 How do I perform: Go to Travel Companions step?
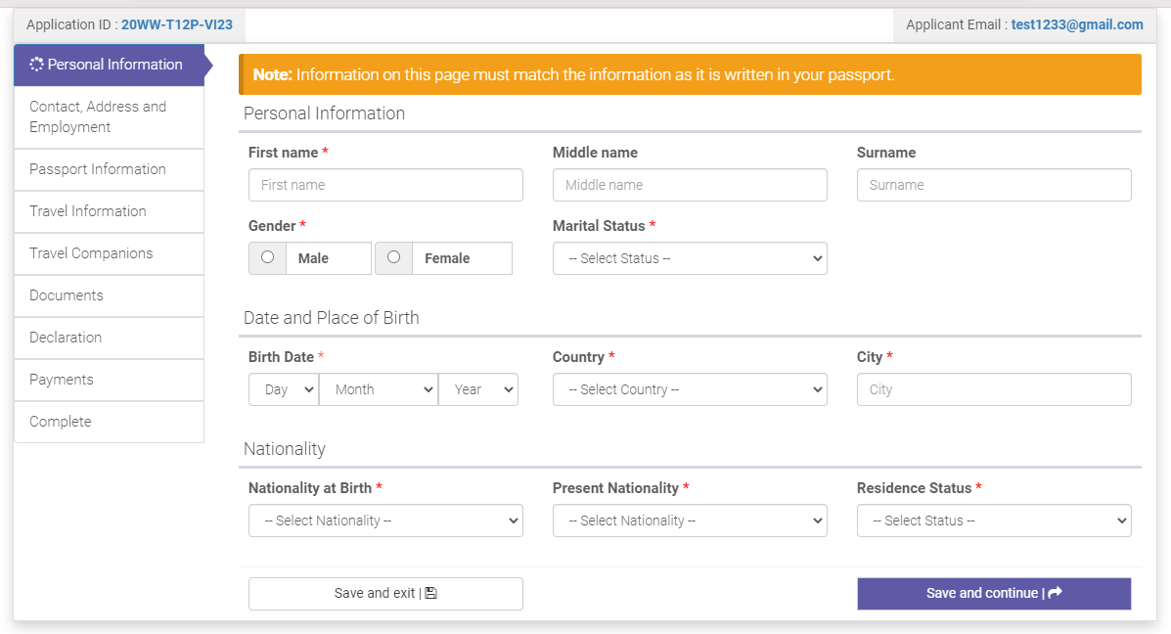[109, 254]
